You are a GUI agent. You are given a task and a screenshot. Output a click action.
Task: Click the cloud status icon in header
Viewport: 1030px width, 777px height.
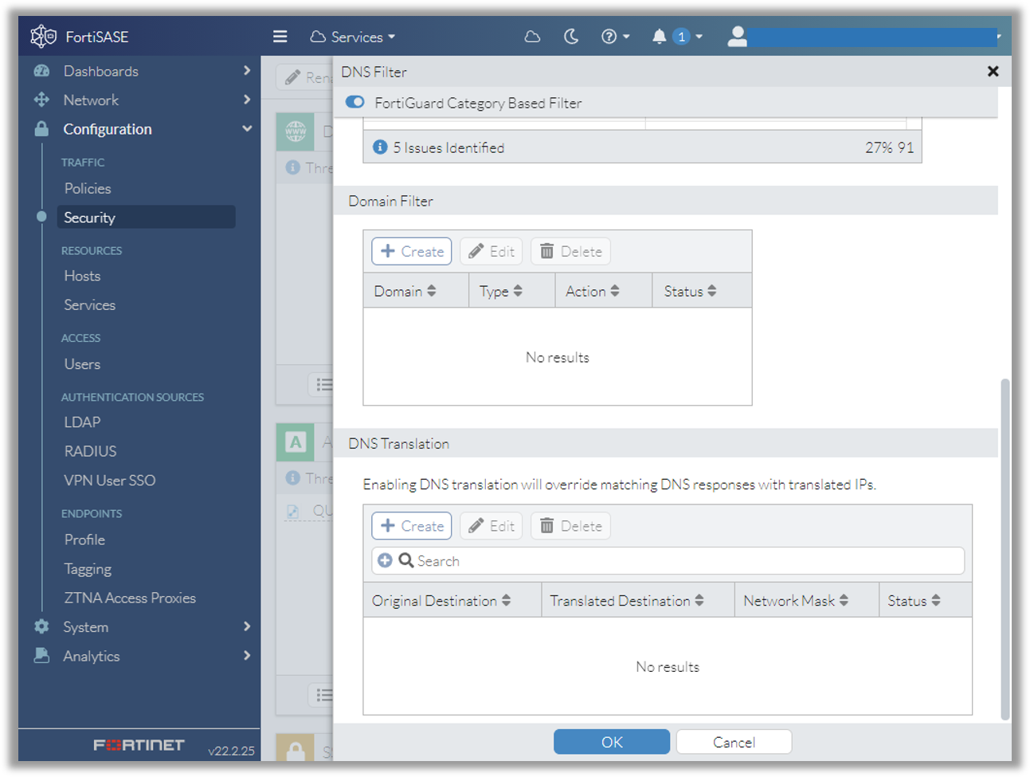[x=532, y=37]
